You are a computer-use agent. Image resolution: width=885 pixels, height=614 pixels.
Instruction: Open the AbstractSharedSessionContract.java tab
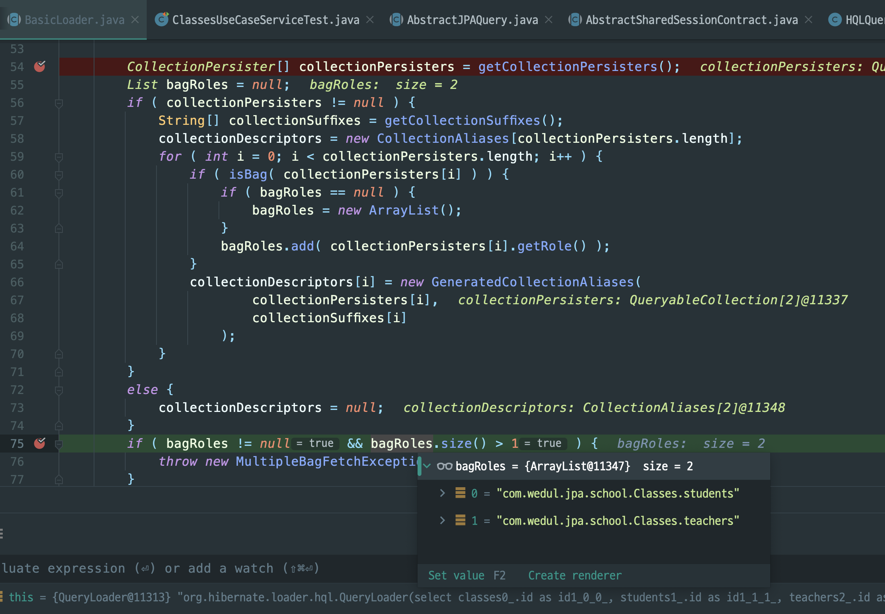(x=691, y=20)
